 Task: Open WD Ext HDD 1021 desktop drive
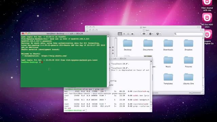[x=207, y=20]
